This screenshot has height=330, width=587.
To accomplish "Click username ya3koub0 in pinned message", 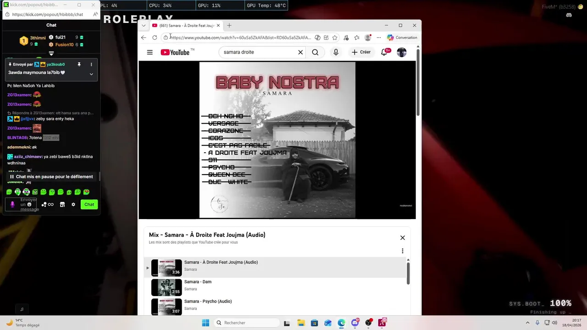I will (x=55, y=65).
